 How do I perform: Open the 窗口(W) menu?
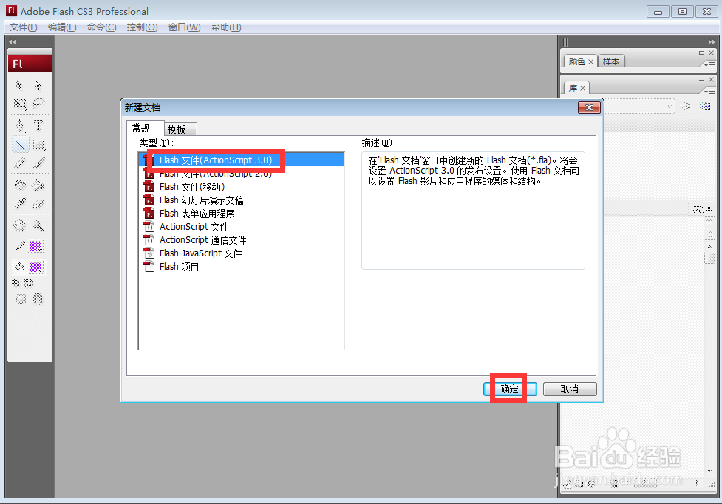tap(184, 27)
